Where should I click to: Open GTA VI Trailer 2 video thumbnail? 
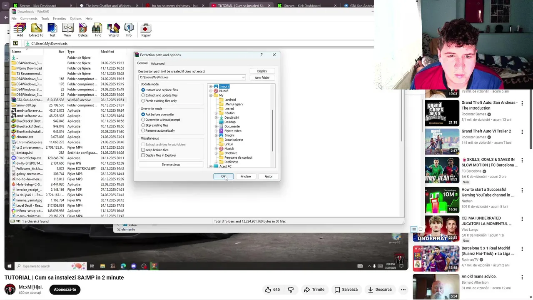[442, 141]
